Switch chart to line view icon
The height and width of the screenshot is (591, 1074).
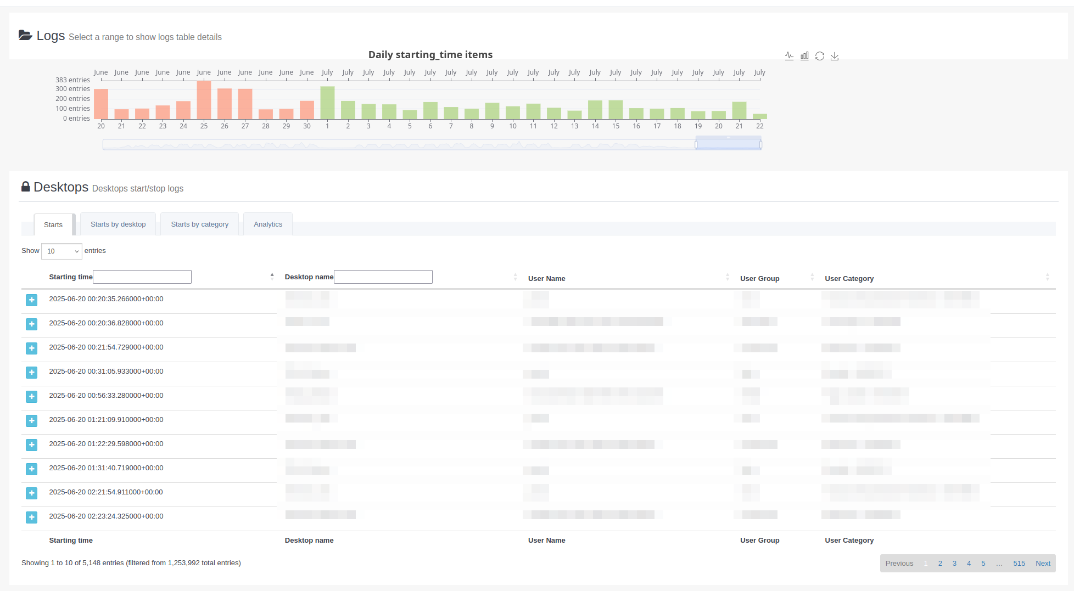tap(789, 56)
